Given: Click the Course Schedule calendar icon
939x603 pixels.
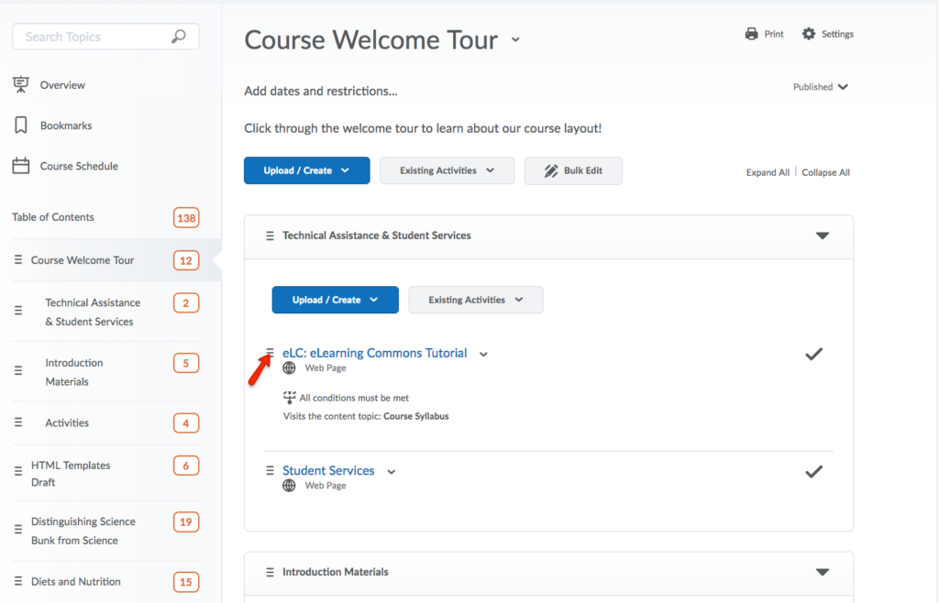Looking at the screenshot, I should pyautogui.click(x=20, y=166).
